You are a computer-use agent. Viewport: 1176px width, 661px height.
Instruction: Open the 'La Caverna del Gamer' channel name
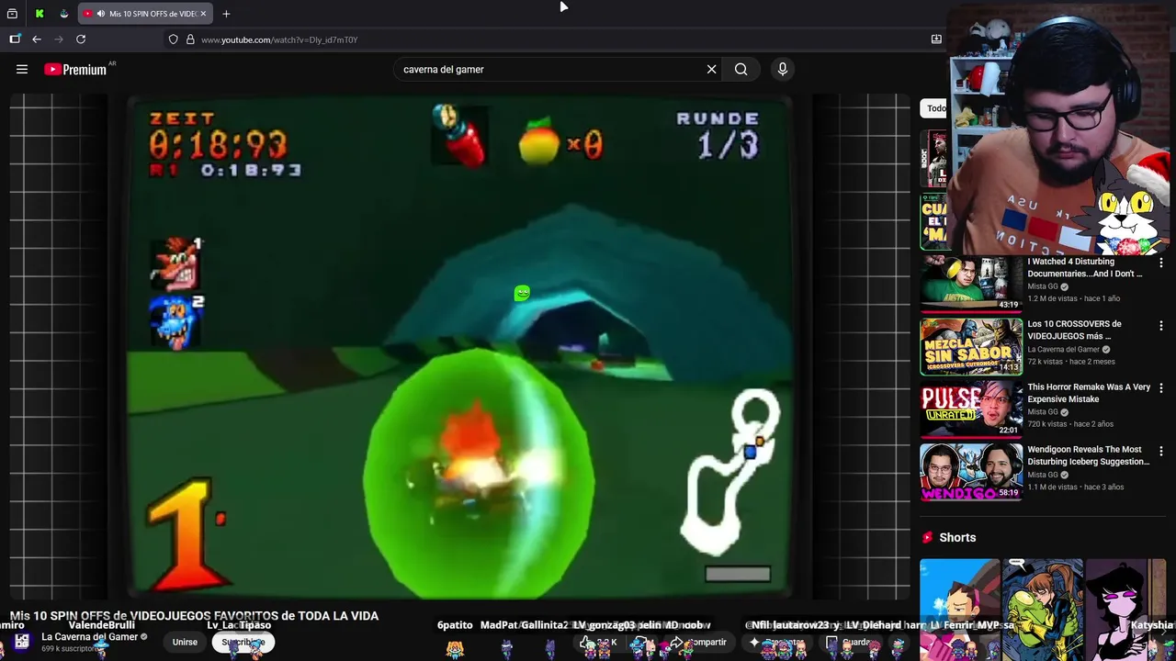click(x=89, y=637)
